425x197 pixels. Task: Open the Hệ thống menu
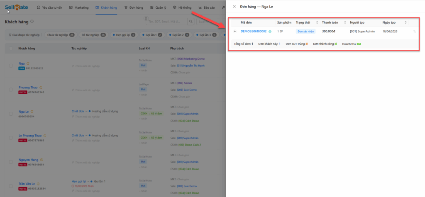point(182,7)
